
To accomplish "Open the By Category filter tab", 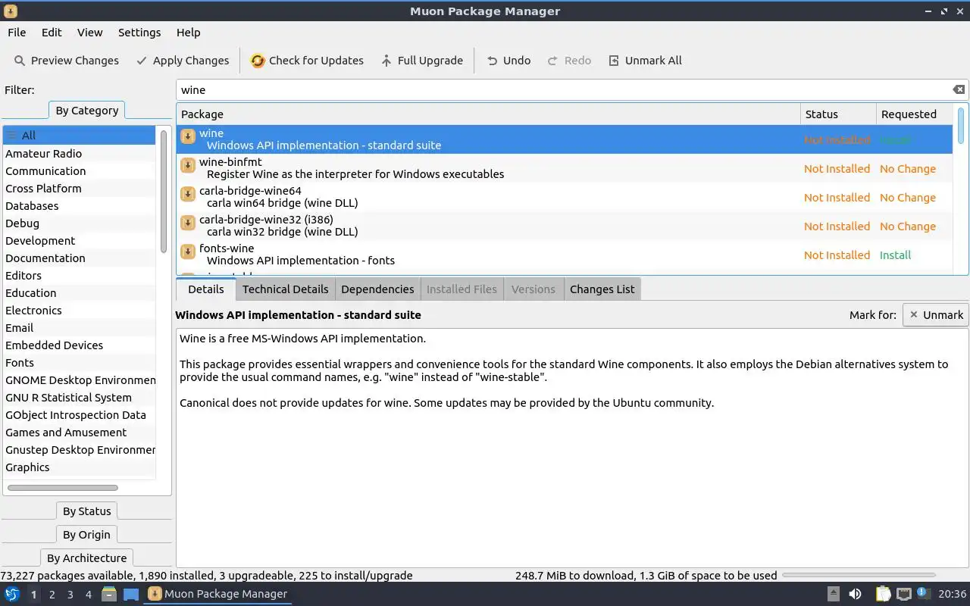I will click(87, 111).
